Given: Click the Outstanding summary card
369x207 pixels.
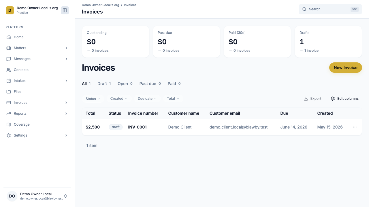Looking at the screenshot, I should 116,42.
